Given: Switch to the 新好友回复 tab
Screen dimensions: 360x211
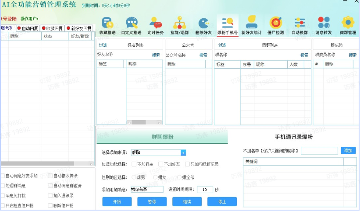Looking at the screenshot, I should 79,28.
